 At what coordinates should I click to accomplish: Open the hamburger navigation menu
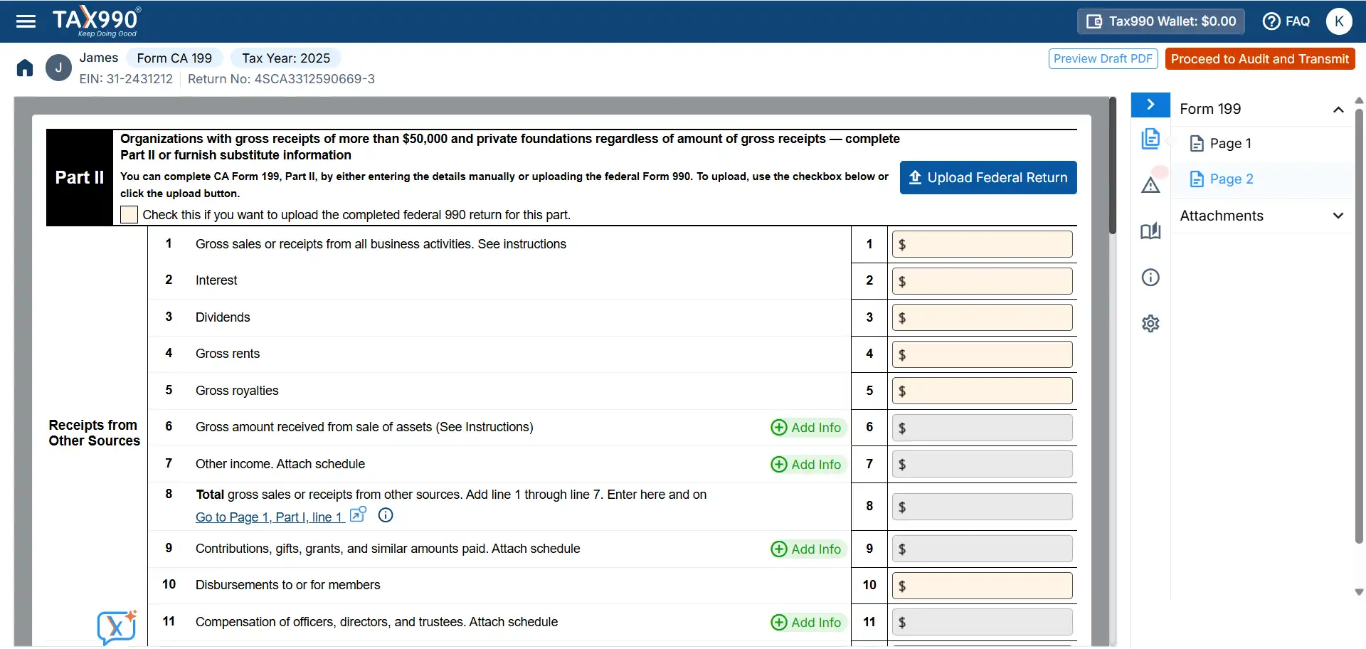(x=25, y=21)
